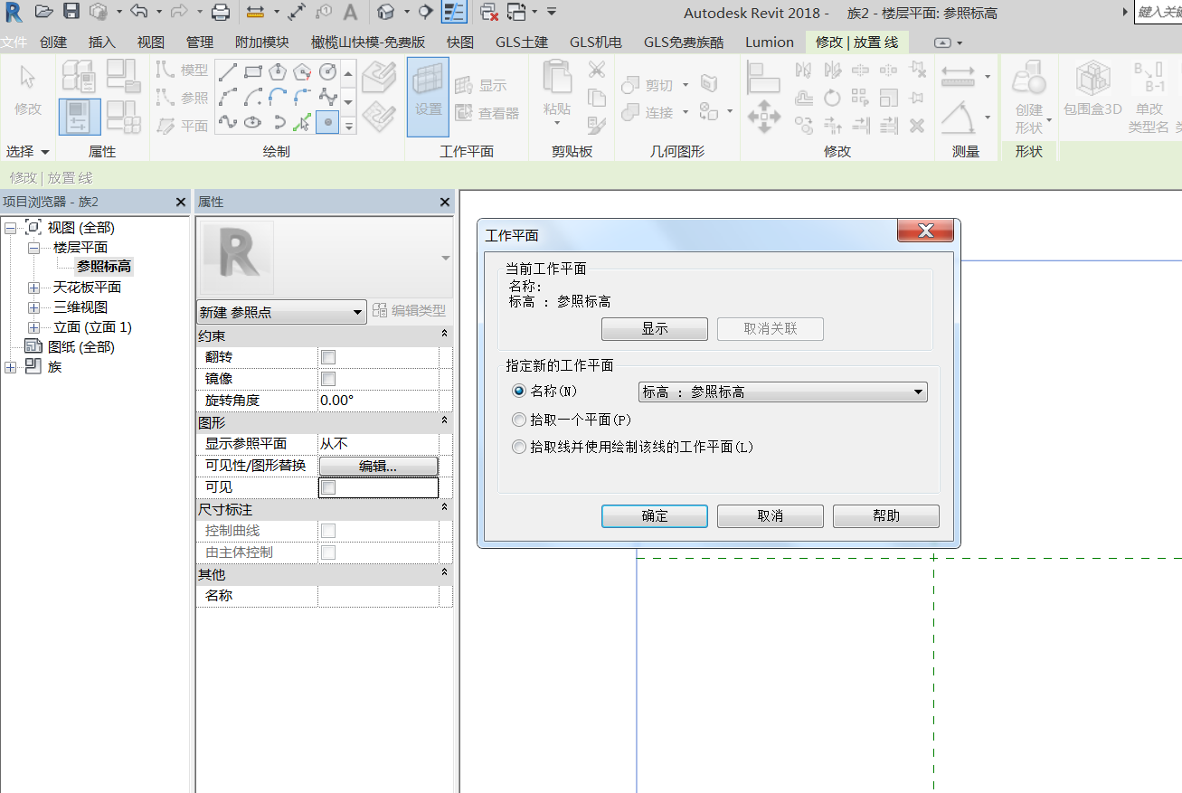
Task: Click the Aligned Dimension measure icon
Action: (x=959, y=76)
